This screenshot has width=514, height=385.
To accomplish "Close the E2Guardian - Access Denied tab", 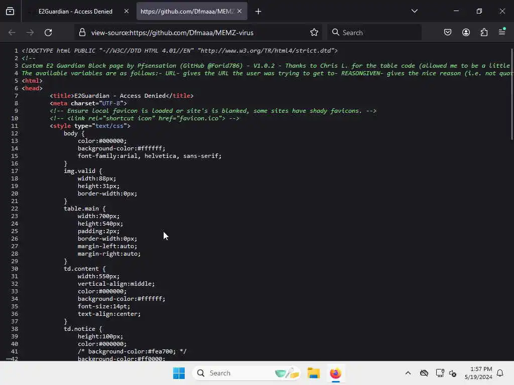I will tap(126, 11).
